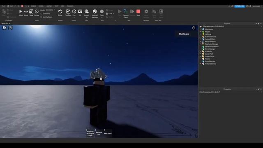Expand the ReplicatedStorage node
Image resolution: width=263 pixels, height=148 pixels.
click(x=200, y=44)
